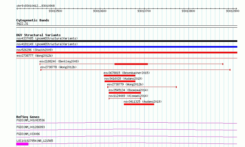Click the esv2738778 (Wong2012b) label
The image size is (245, 147).
point(58,67)
